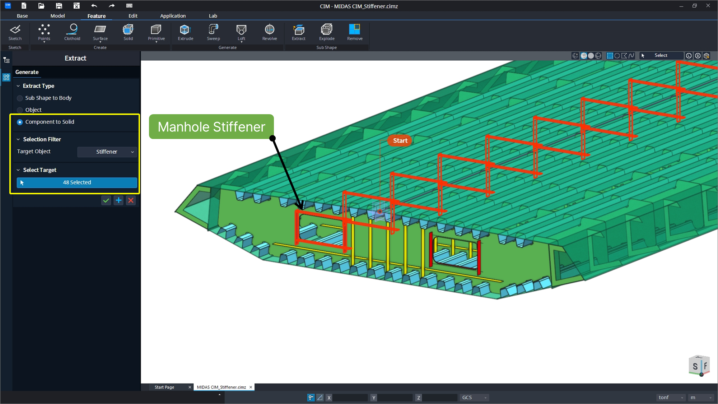Click the X coordinate input field
The height and width of the screenshot is (404, 718).
[x=350, y=398]
